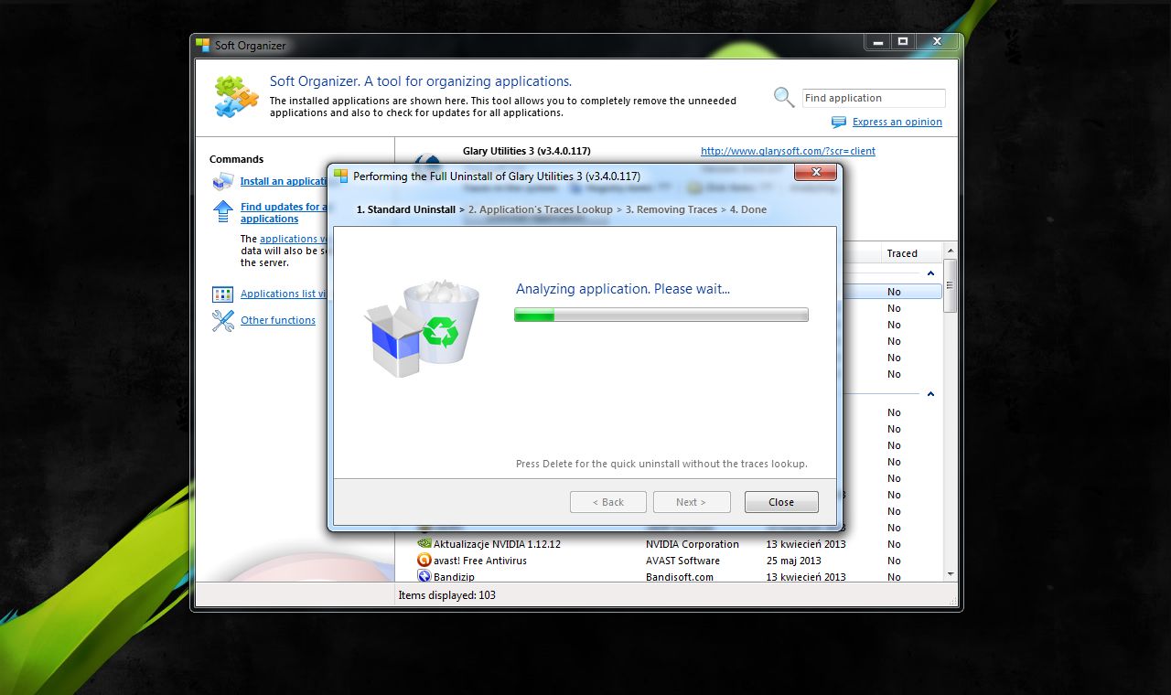The height and width of the screenshot is (695, 1171).
Task: Minimize the Soft Organizer window
Action: tap(877, 42)
